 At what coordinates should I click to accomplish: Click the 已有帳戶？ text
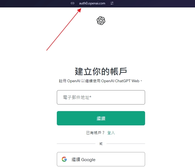click(95, 133)
